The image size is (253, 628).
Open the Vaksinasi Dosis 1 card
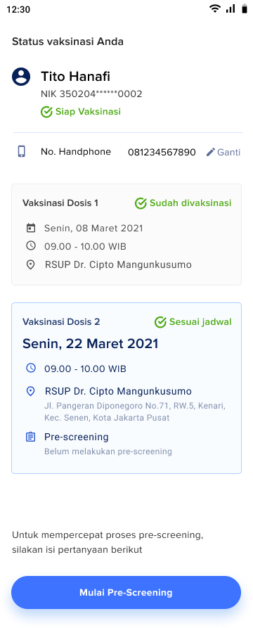[x=126, y=235]
